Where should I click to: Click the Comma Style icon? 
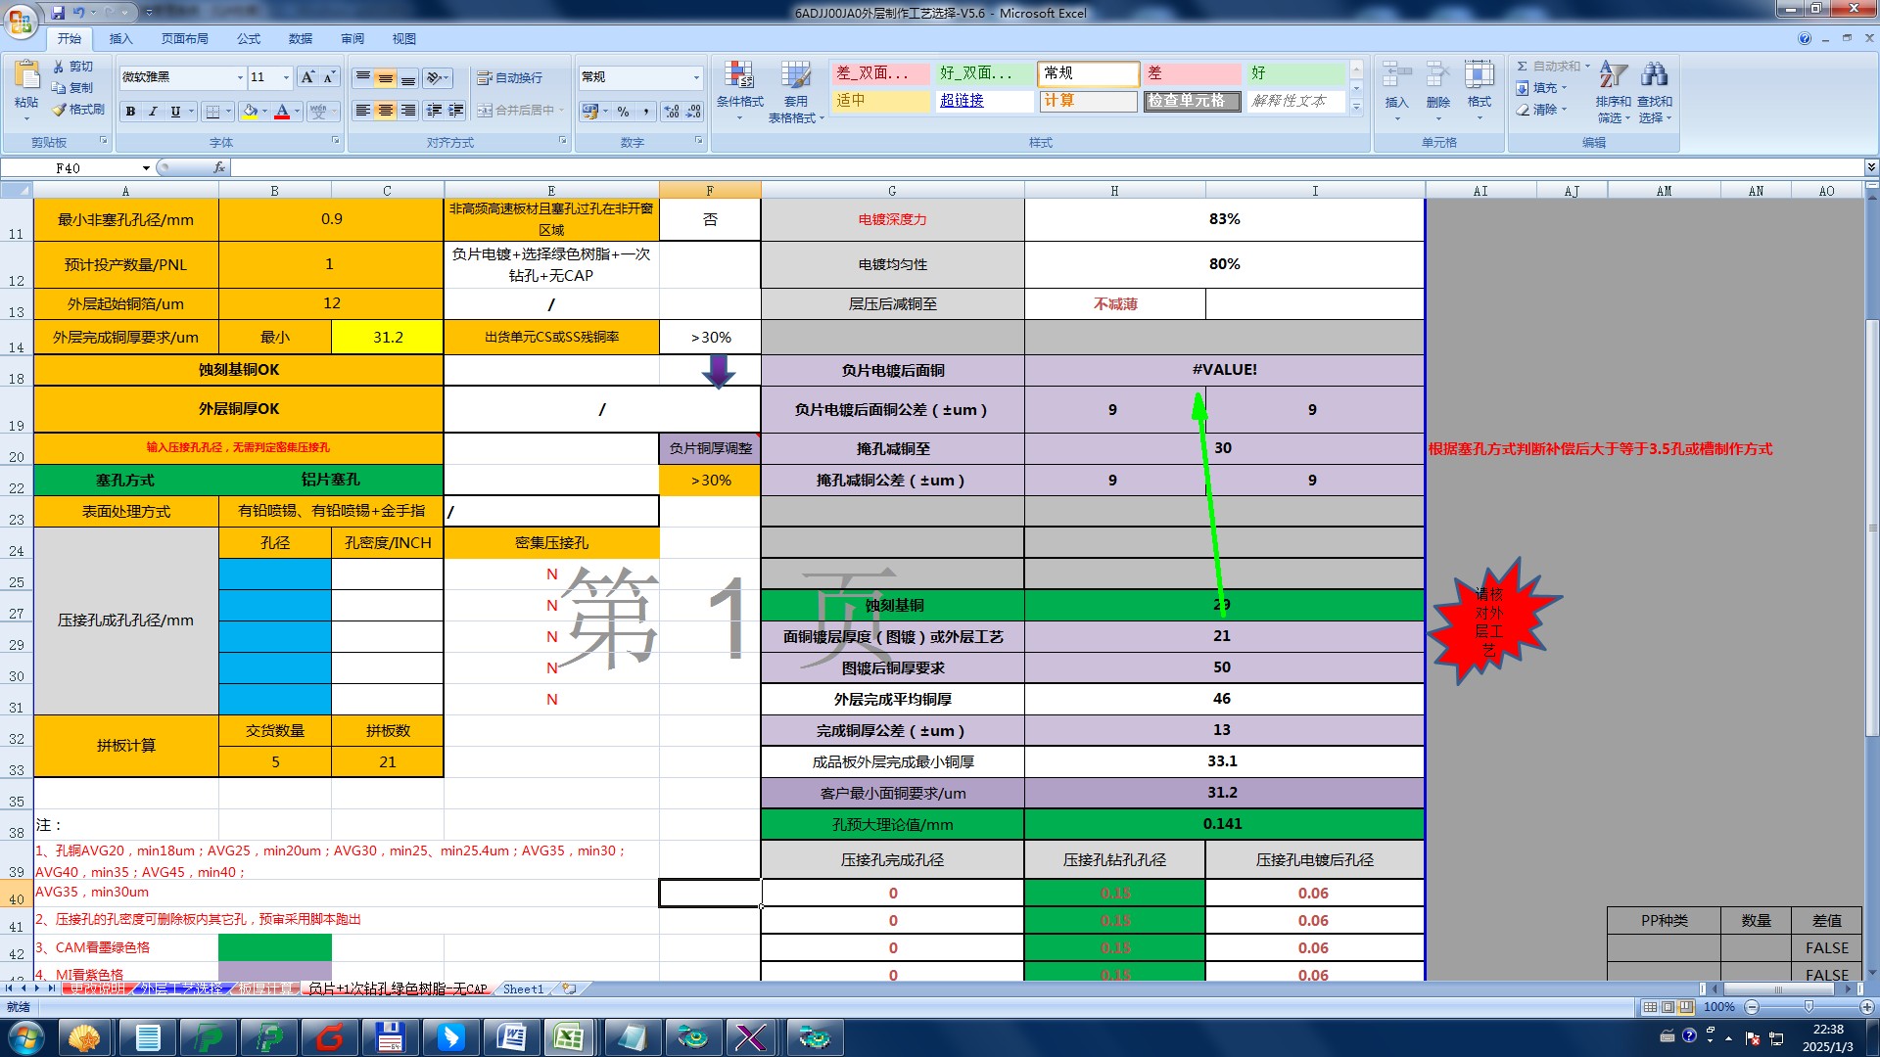(x=646, y=112)
